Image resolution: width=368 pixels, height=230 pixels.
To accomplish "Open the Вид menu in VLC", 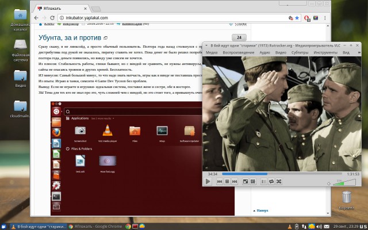I will pyautogui.click(x=346, y=52).
